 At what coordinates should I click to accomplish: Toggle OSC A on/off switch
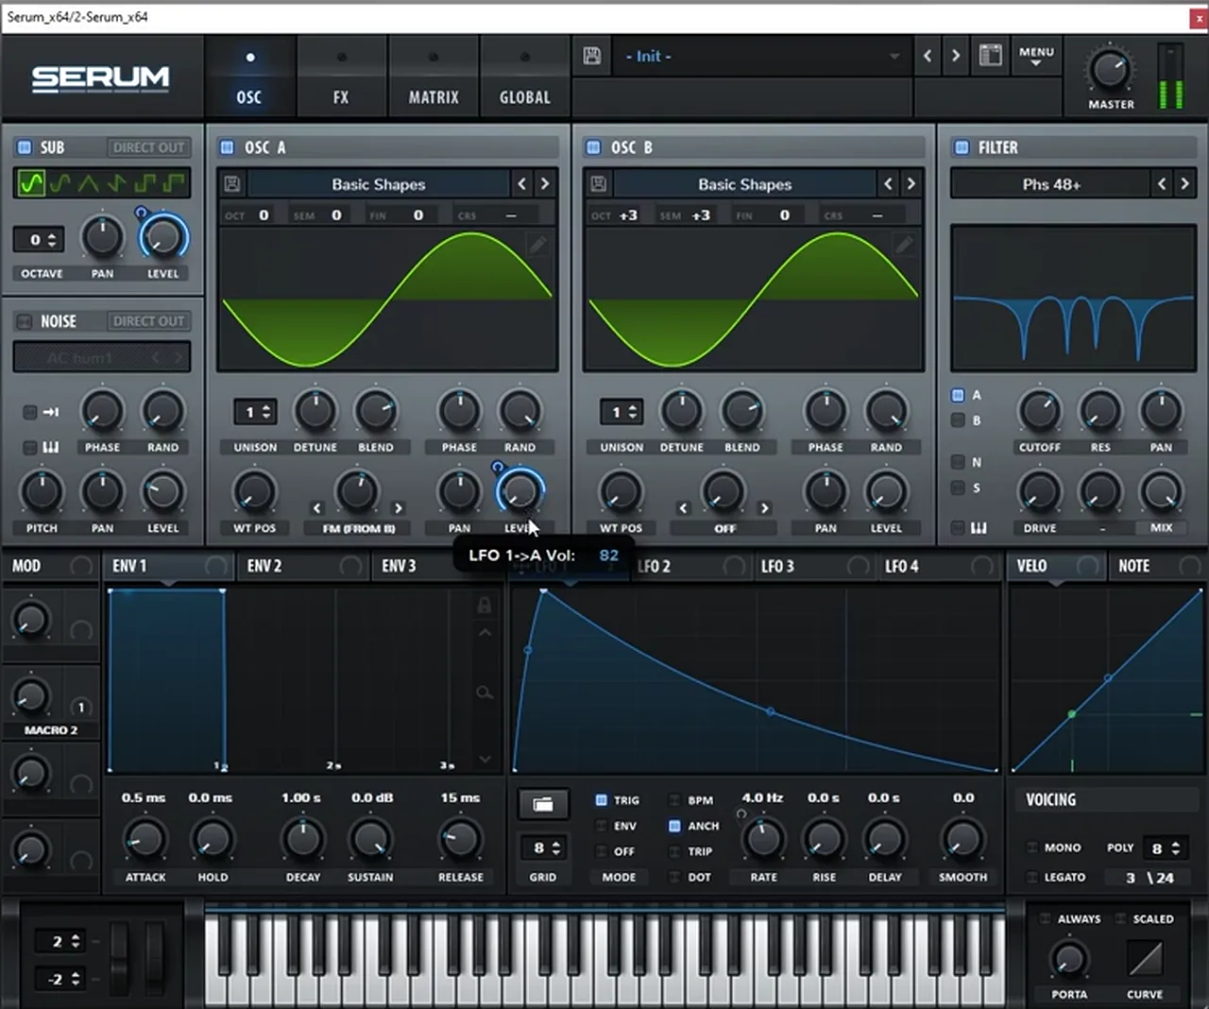click(227, 147)
